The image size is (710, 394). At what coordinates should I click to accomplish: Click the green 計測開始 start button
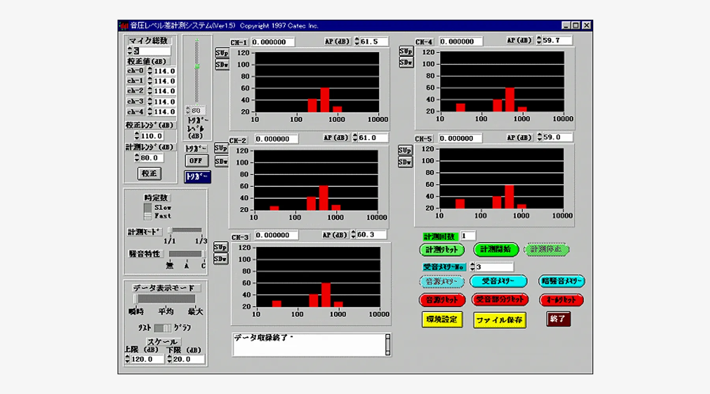coord(495,249)
